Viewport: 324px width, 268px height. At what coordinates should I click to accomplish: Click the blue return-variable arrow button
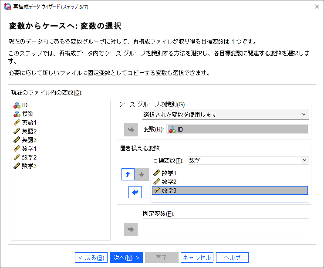tap(135, 192)
